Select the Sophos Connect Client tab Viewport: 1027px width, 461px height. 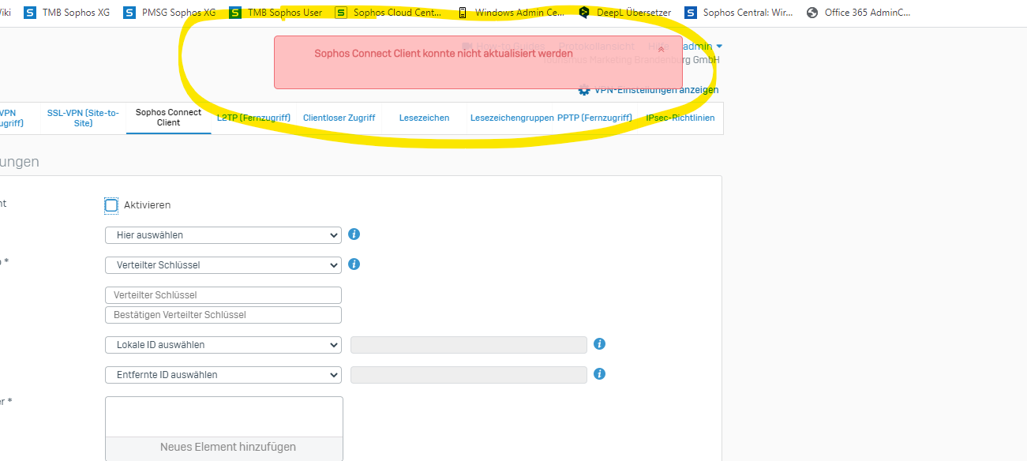[168, 118]
